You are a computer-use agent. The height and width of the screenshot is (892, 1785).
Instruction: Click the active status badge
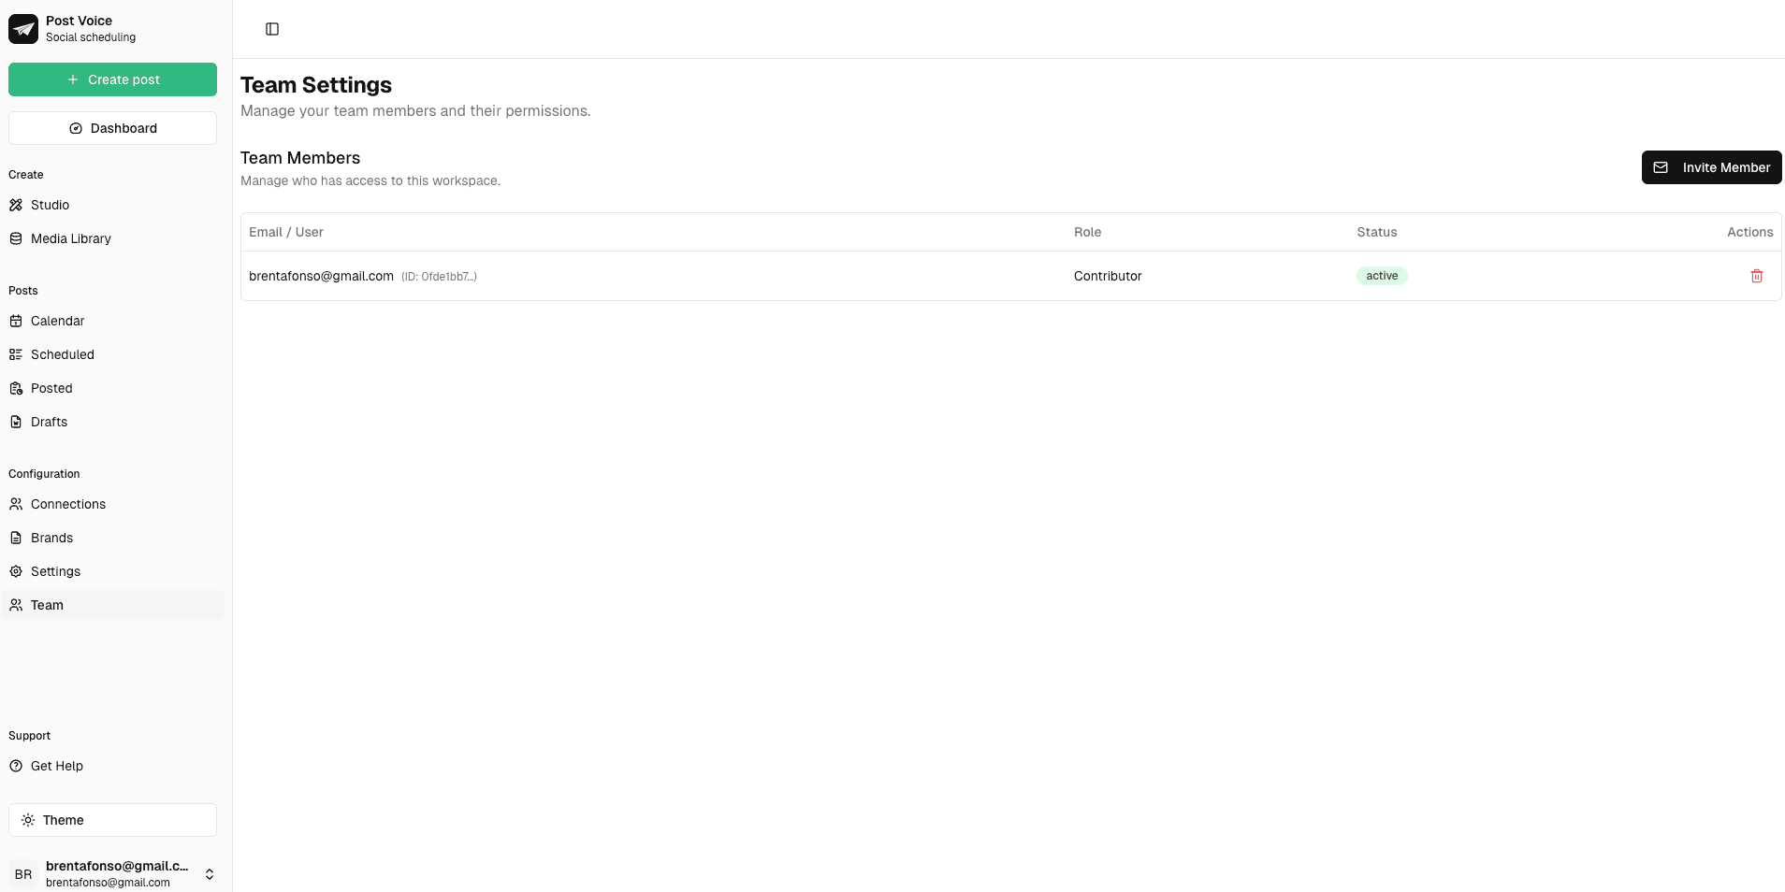tap(1382, 276)
